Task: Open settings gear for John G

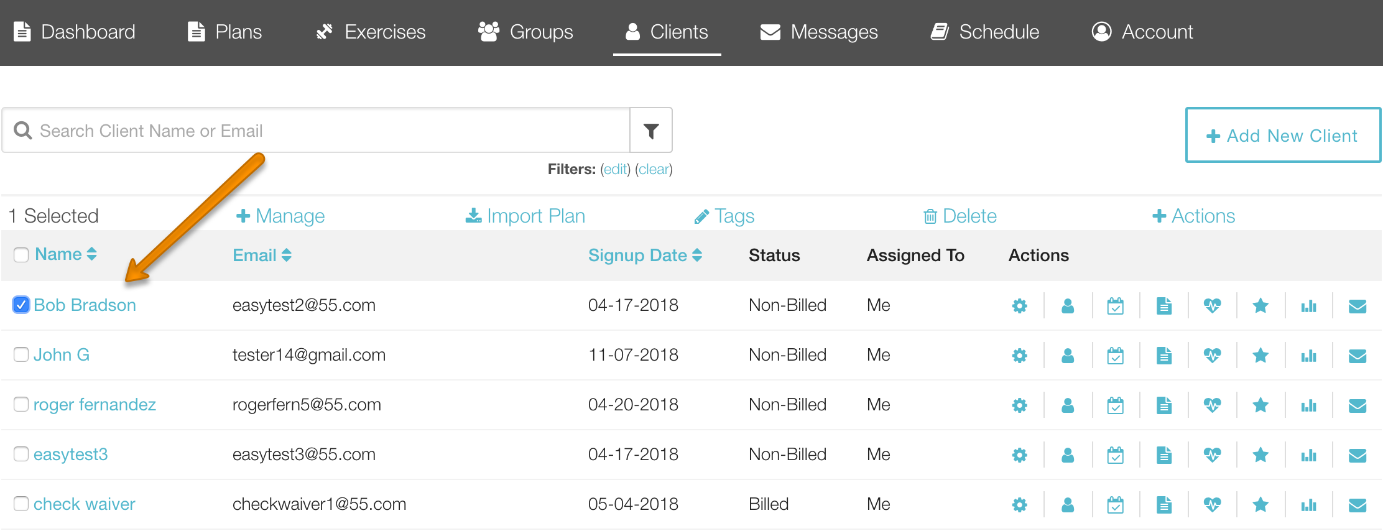Action: pyautogui.click(x=1019, y=355)
